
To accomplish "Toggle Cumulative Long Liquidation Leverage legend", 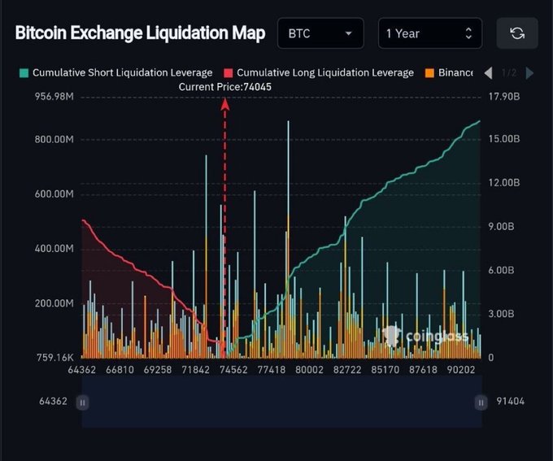I will pos(319,72).
